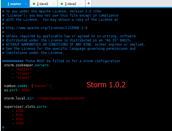Click the "to you under the Apache License" line
Image resolution: width=172 pixels, height=131 pixels.
[51, 11]
